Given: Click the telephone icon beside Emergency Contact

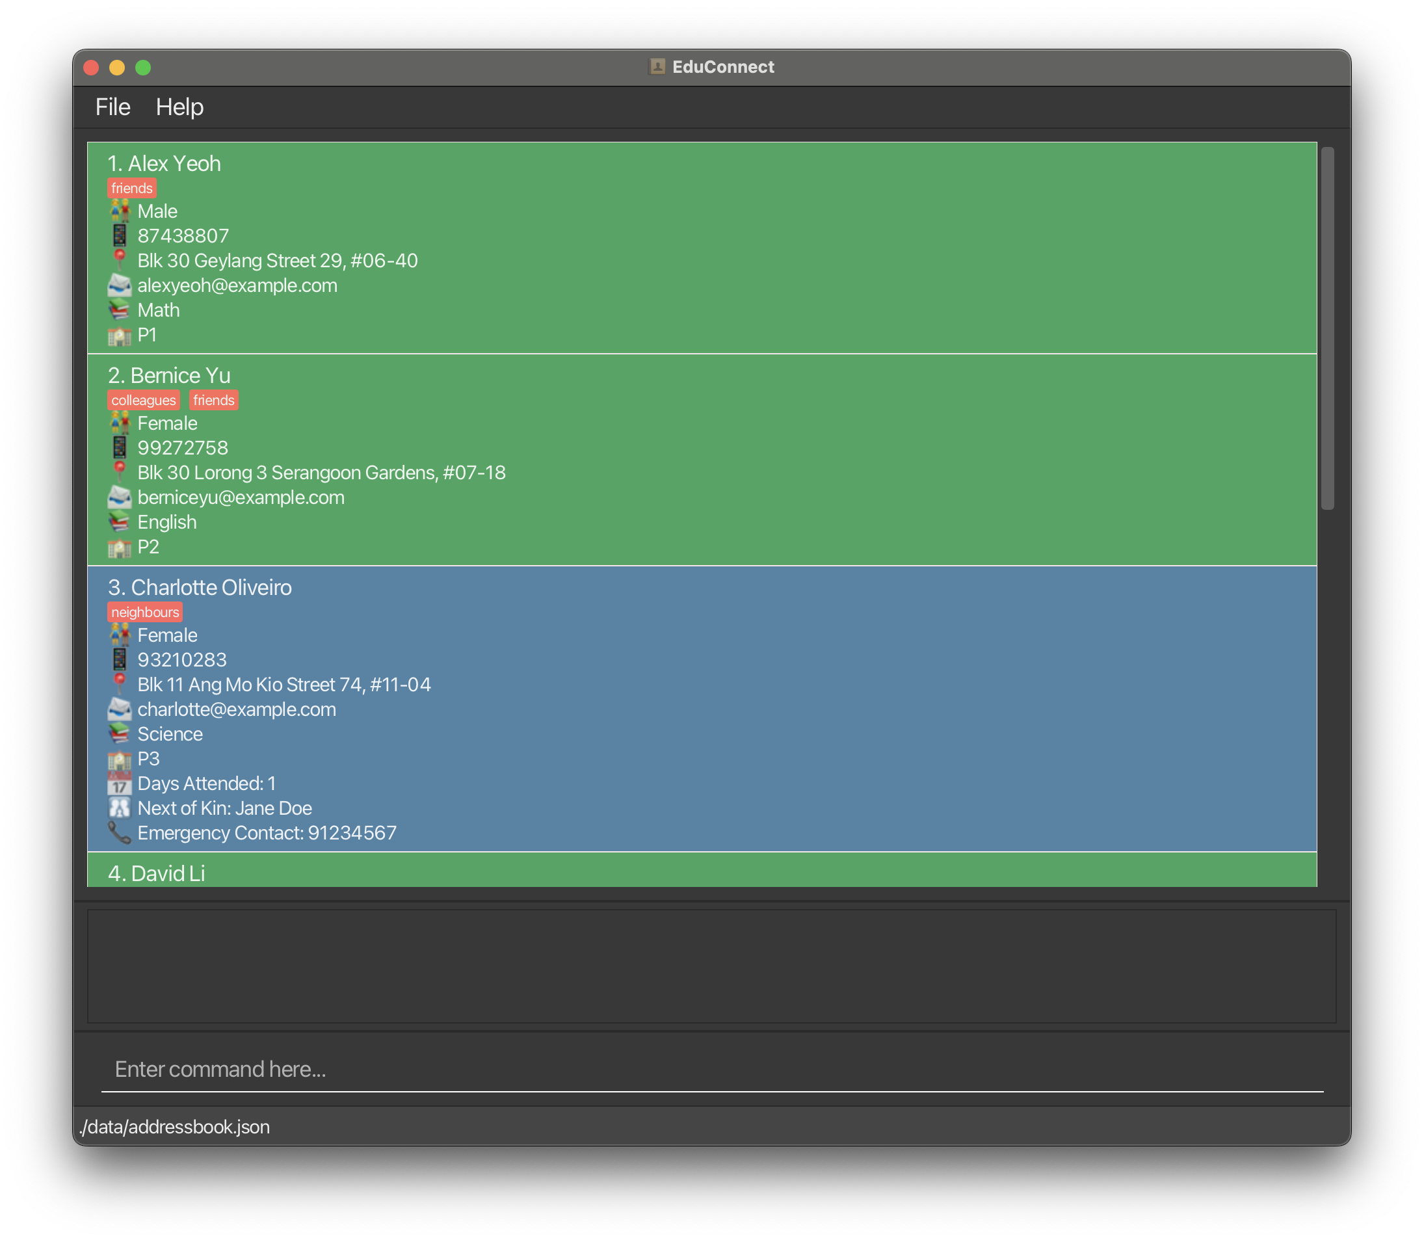Looking at the screenshot, I should point(119,832).
